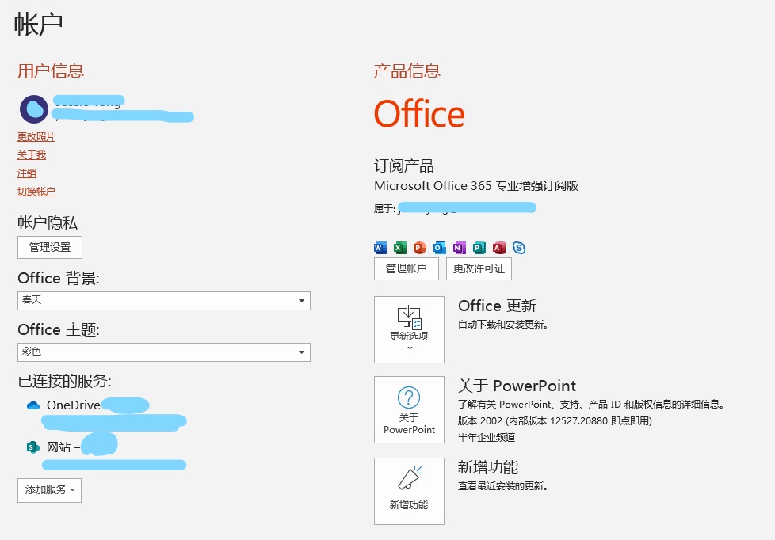Open the 新增功能 what's new button
This screenshot has width=775, height=540.
(x=409, y=491)
